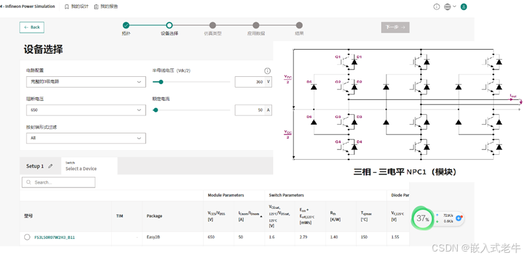Click the TIM column header

coord(120,216)
